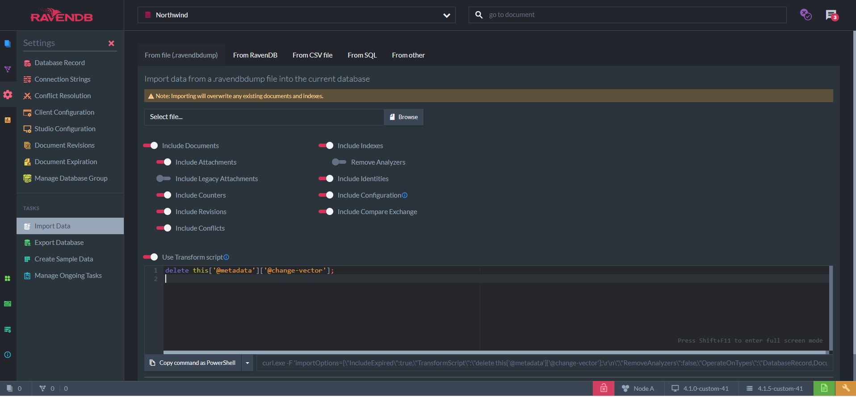This screenshot has height=397, width=856.
Task: Click Copy command as PowerShell button
Action: [x=193, y=363]
